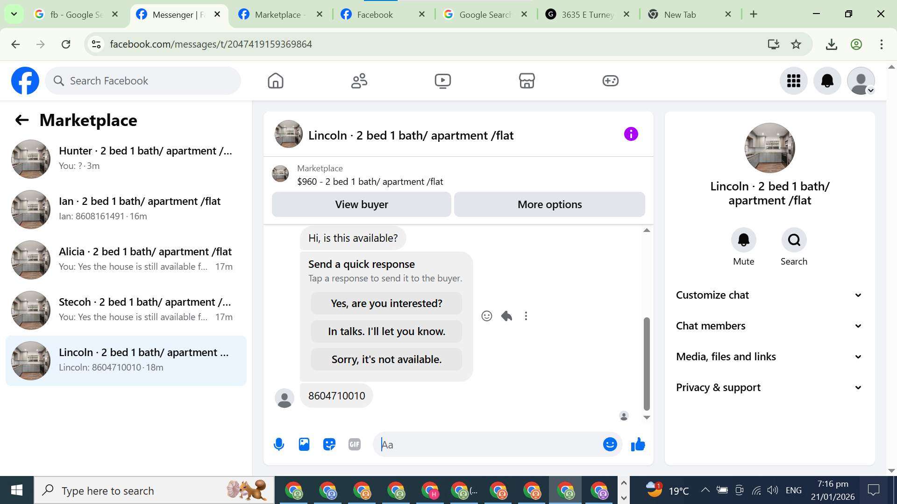897x504 pixels.
Task: Expand Chat members section
Action: coord(769,326)
